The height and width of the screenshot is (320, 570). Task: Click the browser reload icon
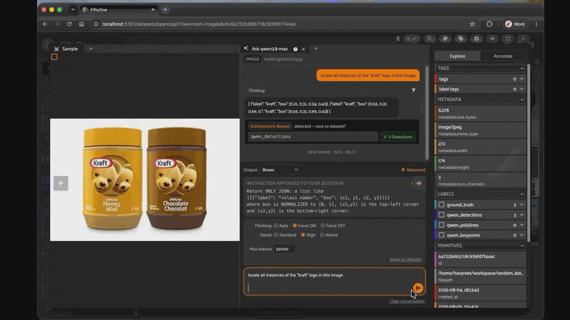[69, 24]
